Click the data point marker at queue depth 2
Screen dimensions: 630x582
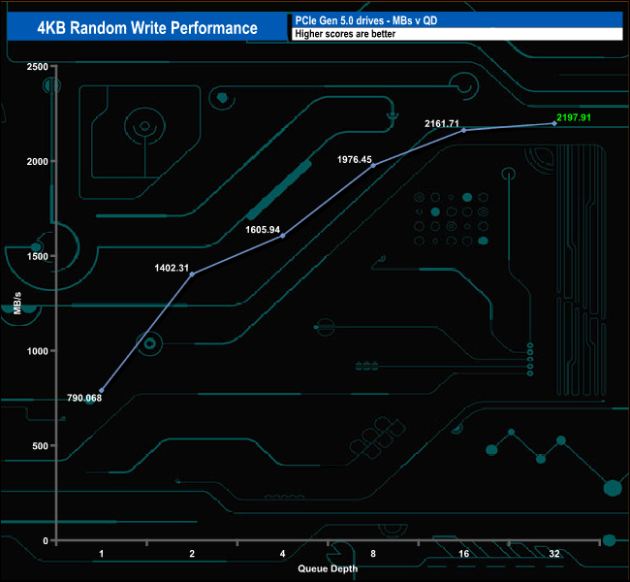click(192, 275)
